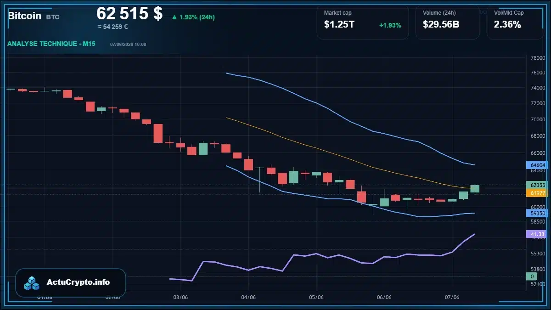Click the green 62355 price tag
The image size is (551, 310).
537,185
